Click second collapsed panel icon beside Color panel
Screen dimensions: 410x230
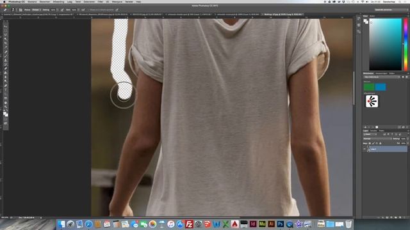(x=359, y=25)
